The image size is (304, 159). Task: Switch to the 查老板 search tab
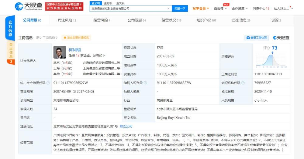[x=108, y=3]
